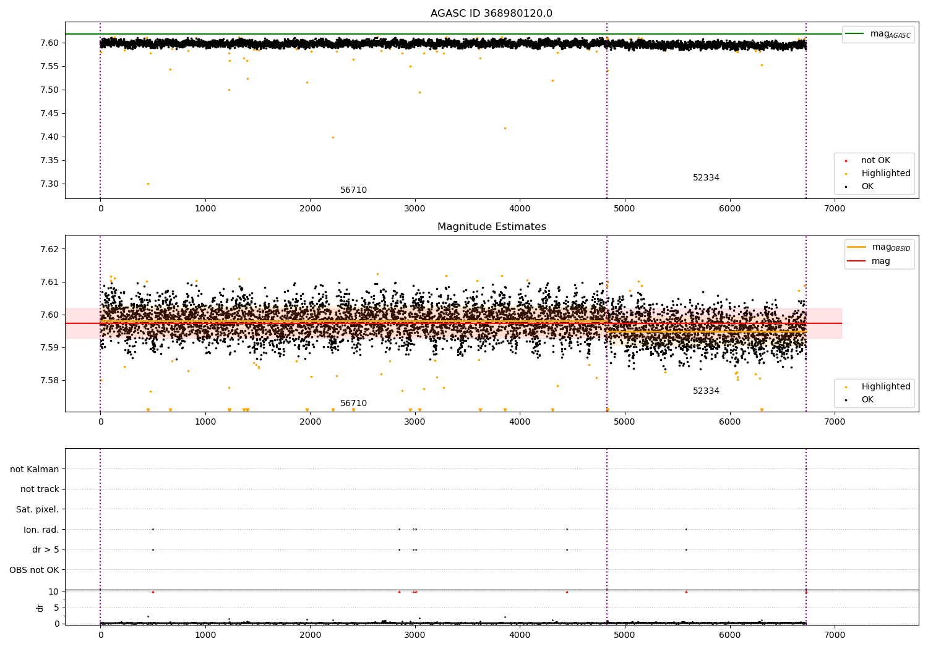The image size is (928, 649).
Task: Click the 'dr' axis label
Action: point(40,608)
